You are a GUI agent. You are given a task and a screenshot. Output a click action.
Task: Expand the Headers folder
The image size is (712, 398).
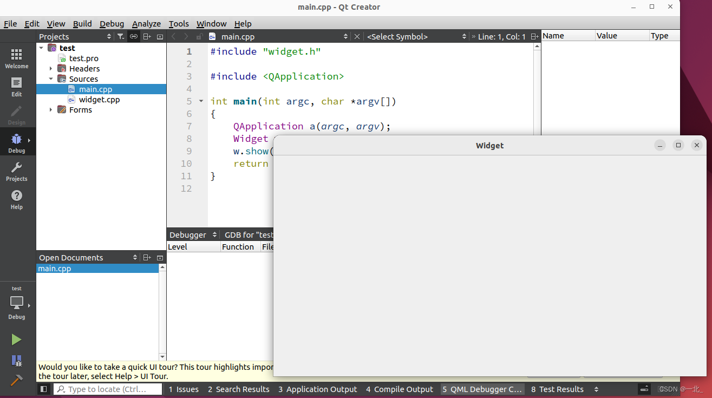51,69
